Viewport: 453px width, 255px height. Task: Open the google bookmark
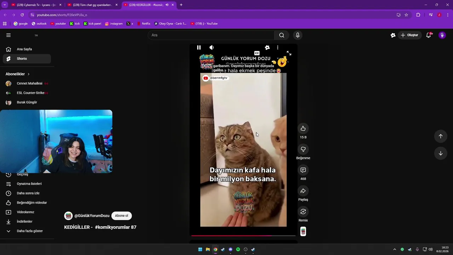21,24
